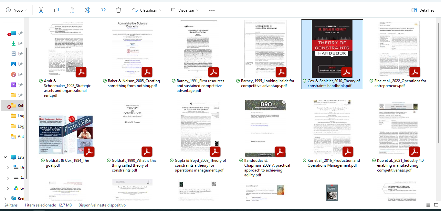Collapse the 'Este' computer tree node

coord(5,157)
